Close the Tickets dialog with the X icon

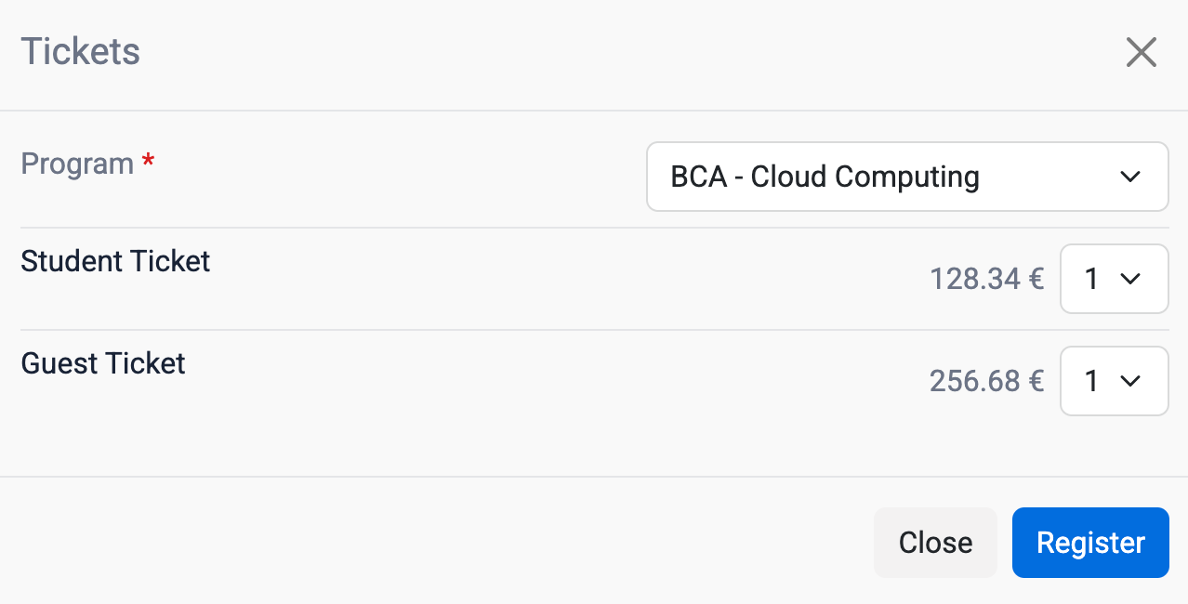tap(1141, 53)
